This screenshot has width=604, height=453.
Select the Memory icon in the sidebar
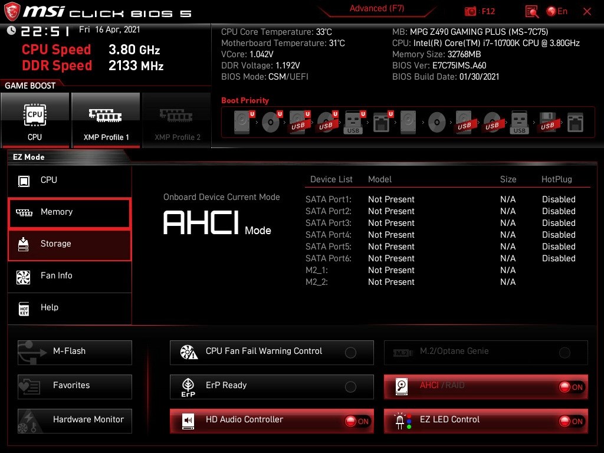click(x=24, y=212)
